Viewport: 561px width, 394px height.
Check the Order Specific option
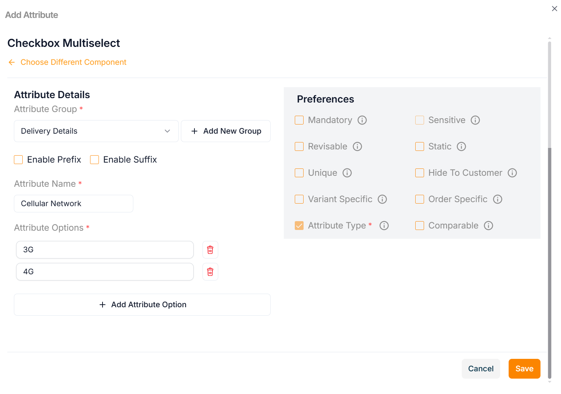tap(420, 199)
